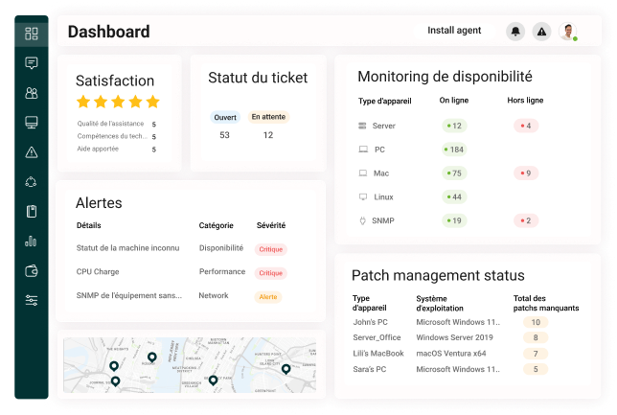
Task: Open the bar chart reports icon in sidebar
Action: pos(31,241)
